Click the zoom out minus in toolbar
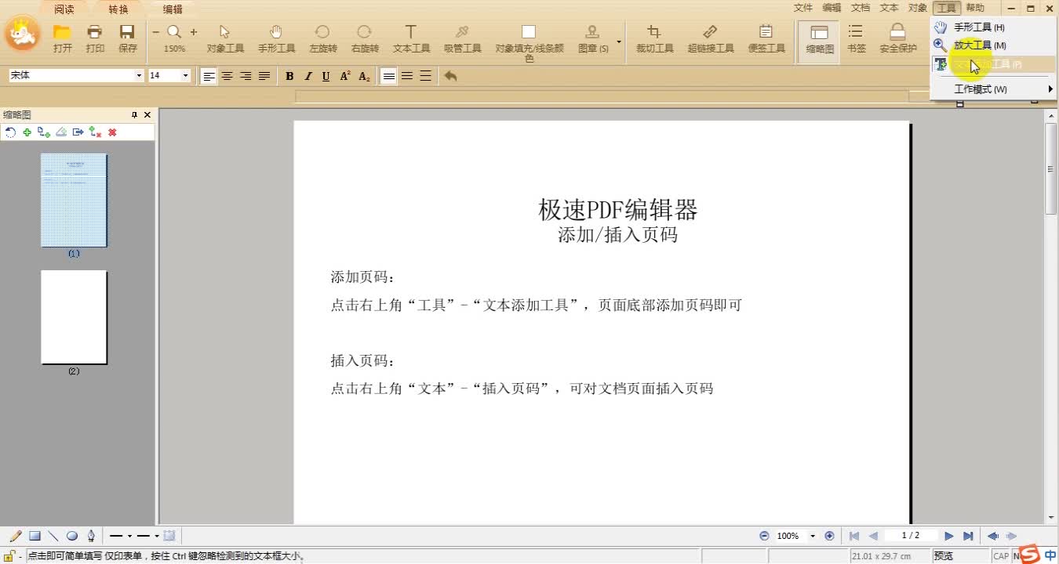This screenshot has width=1059, height=564. pos(155,32)
